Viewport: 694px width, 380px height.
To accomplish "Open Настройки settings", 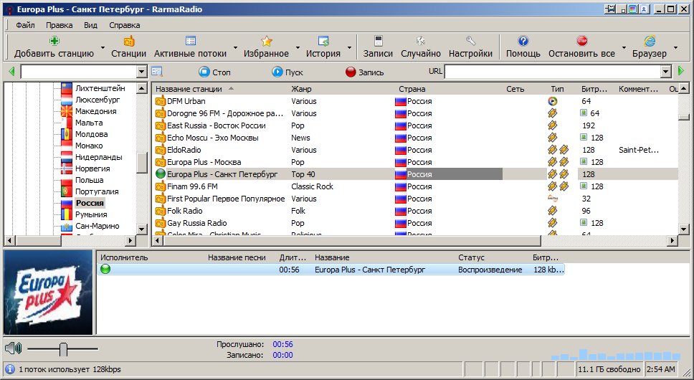I will [x=470, y=47].
